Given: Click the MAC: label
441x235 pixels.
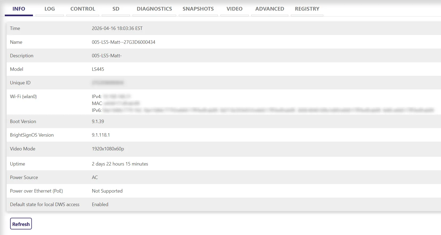Looking at the screenshot, I should pyautogui.click(x=97, y=103).
